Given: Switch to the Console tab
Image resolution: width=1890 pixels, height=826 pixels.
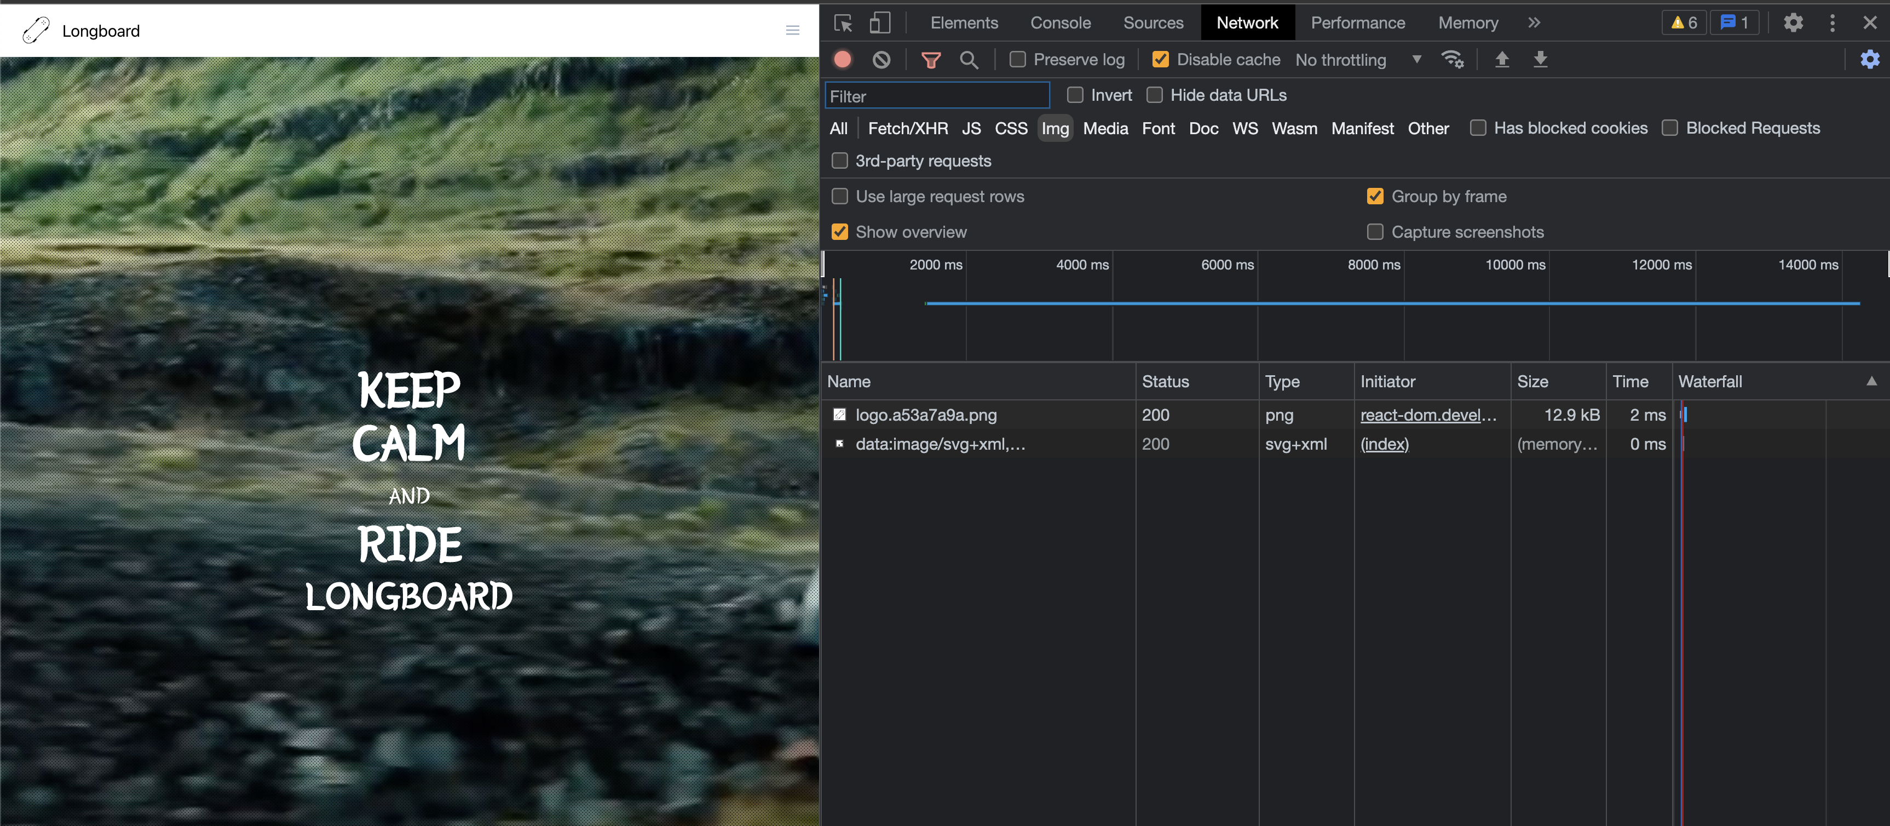Looking at the screenshot, I should tap(1059, 23).
